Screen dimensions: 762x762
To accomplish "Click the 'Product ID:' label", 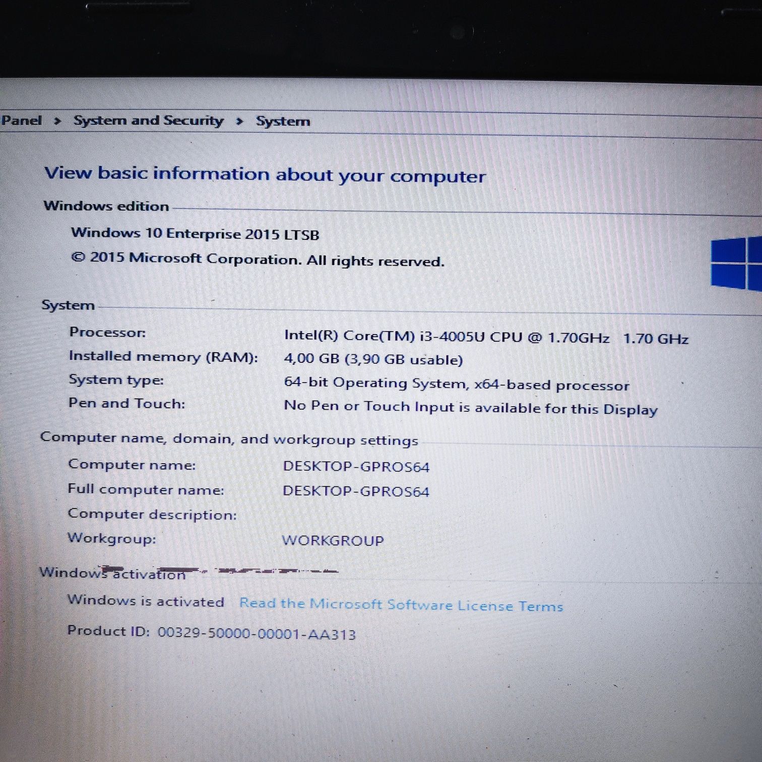I will point(108,631).
